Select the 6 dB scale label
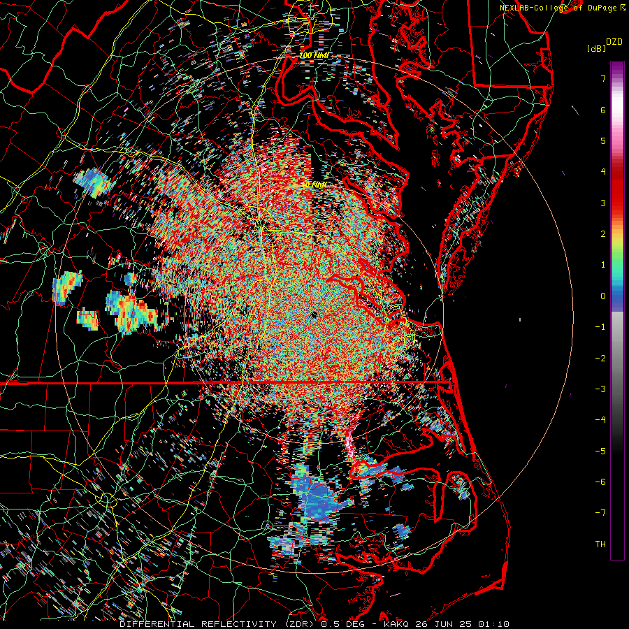This screenshot has height=629, width=629. point(603,110)
